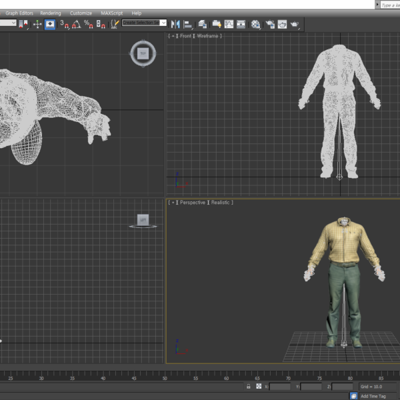Open the Schematic View icon

tap(241, 24)
